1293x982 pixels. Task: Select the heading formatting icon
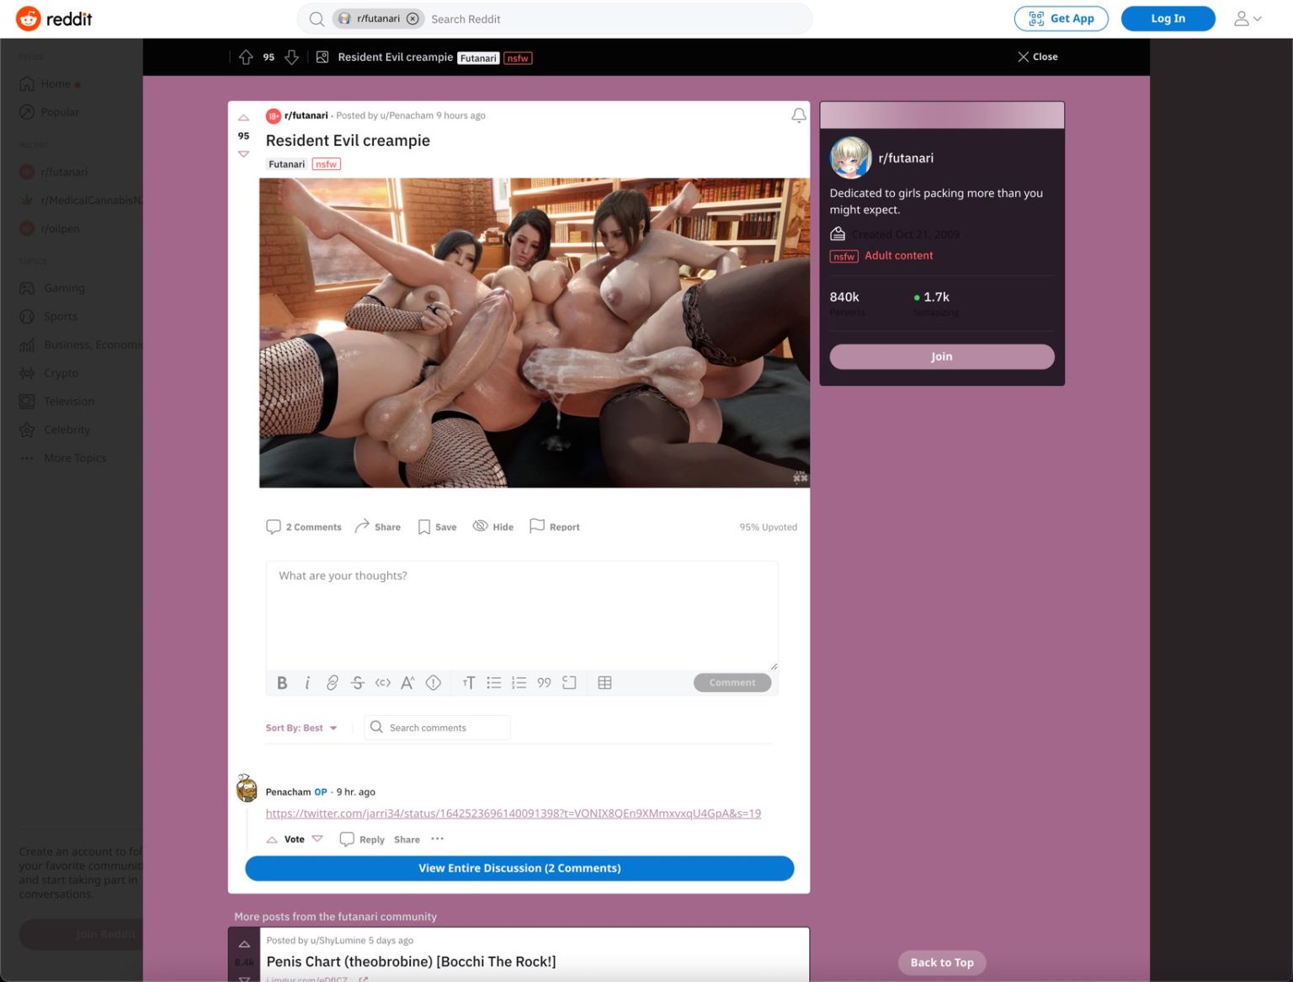pos(469,683)
